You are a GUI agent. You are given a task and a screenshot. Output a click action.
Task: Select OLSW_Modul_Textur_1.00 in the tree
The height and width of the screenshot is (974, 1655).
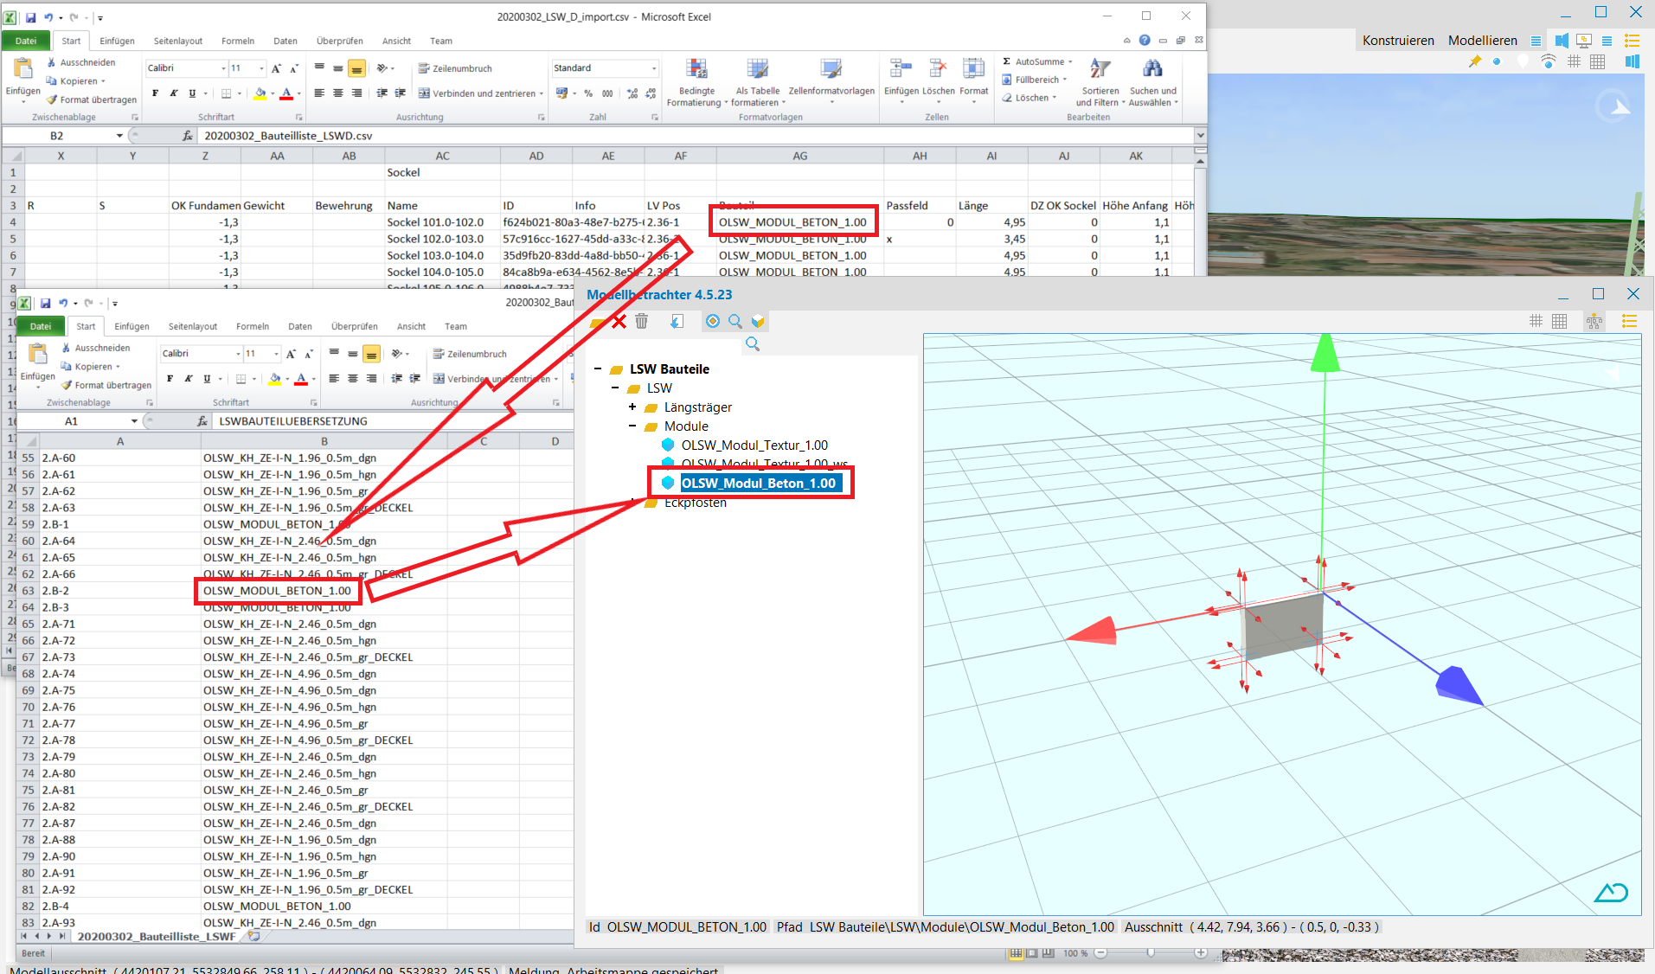tap(754, 445)
